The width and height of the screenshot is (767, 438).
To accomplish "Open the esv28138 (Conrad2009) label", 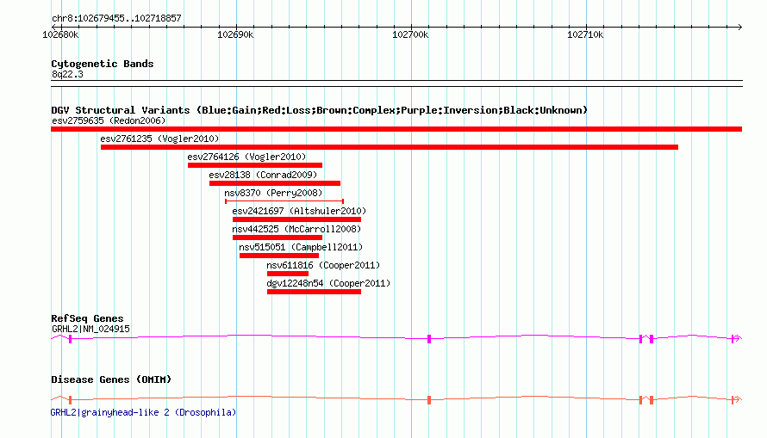I will pyautogui.click(x=263, y=175).
